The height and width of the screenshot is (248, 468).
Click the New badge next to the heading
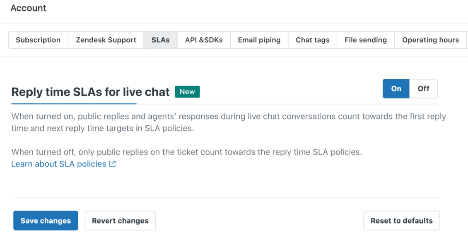pyautogui.click(x=187, y=92)
